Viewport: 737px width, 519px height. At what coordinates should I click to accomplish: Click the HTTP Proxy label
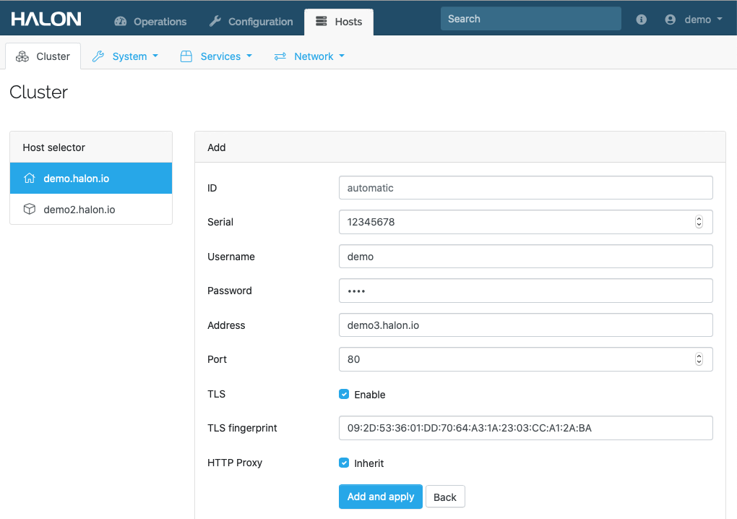coord(235,463)
